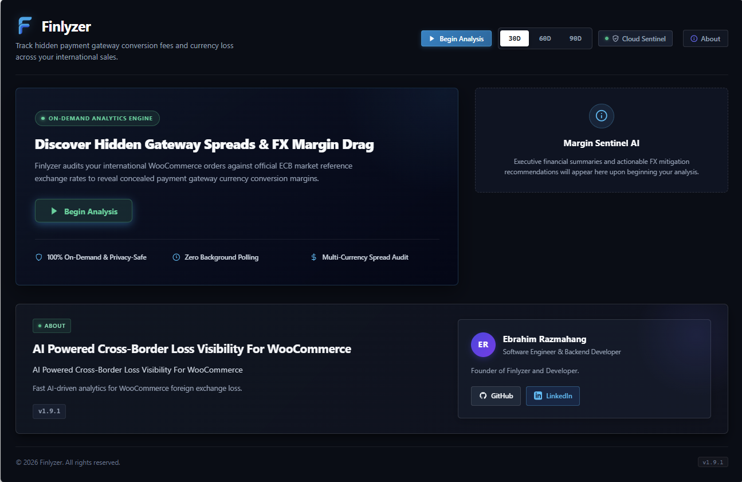
Task: Click the dollar icon beside Multi-Currency Spread Audit
Action: (314, 257)
